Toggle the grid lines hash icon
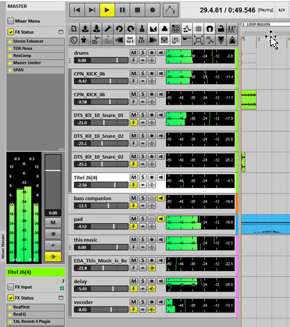Image resolution: width=290 pixels, height=327 pixels. pyautogui.click(x=199, y=29)
